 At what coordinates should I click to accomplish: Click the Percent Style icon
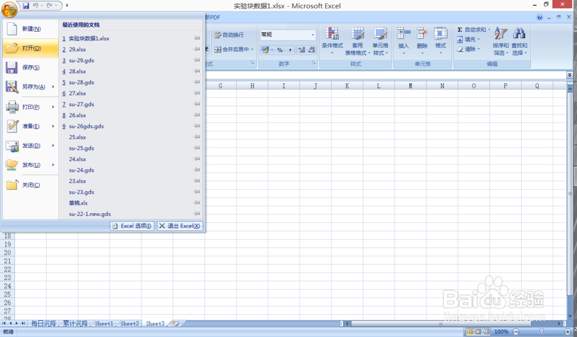[x=280, y=50]
